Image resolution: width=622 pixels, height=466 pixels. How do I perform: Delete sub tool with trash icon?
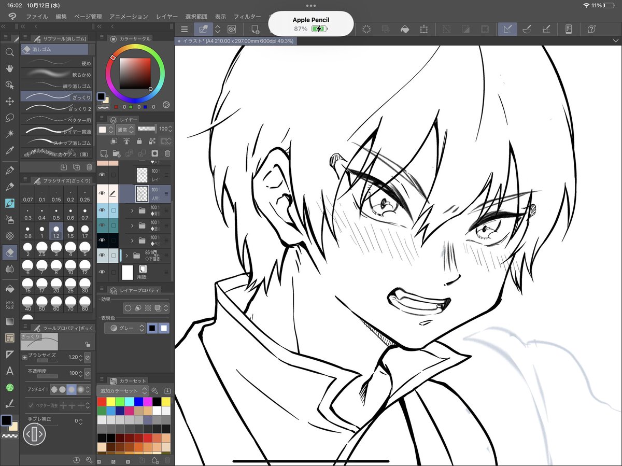89,167
